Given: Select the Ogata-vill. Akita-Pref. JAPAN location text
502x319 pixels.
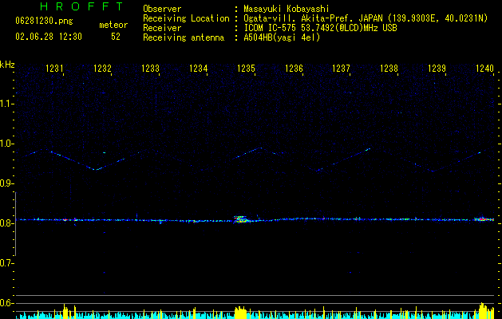Looking at the screenshot, I should click(x=366, y=18).
